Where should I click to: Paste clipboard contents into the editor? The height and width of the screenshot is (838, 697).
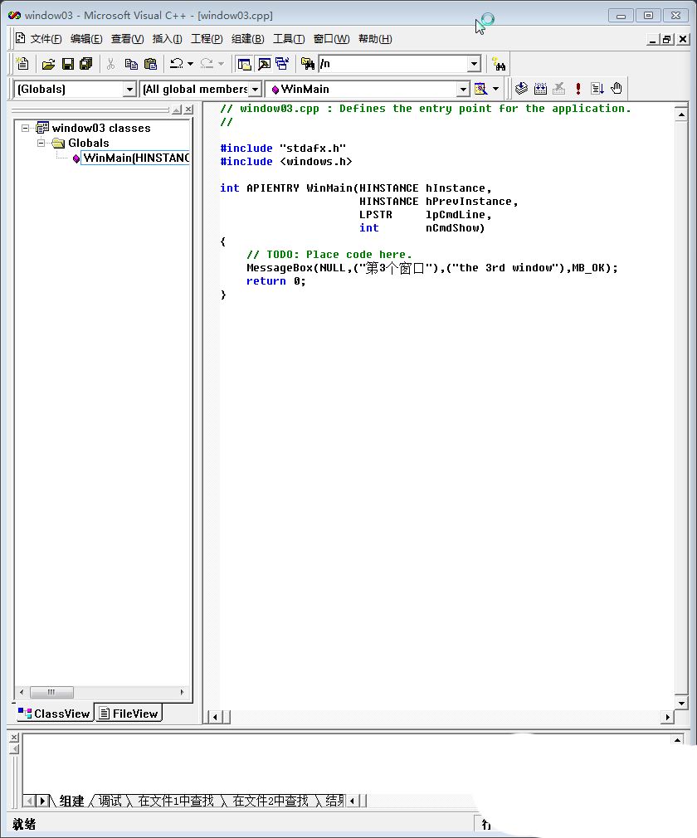(149, 64)
